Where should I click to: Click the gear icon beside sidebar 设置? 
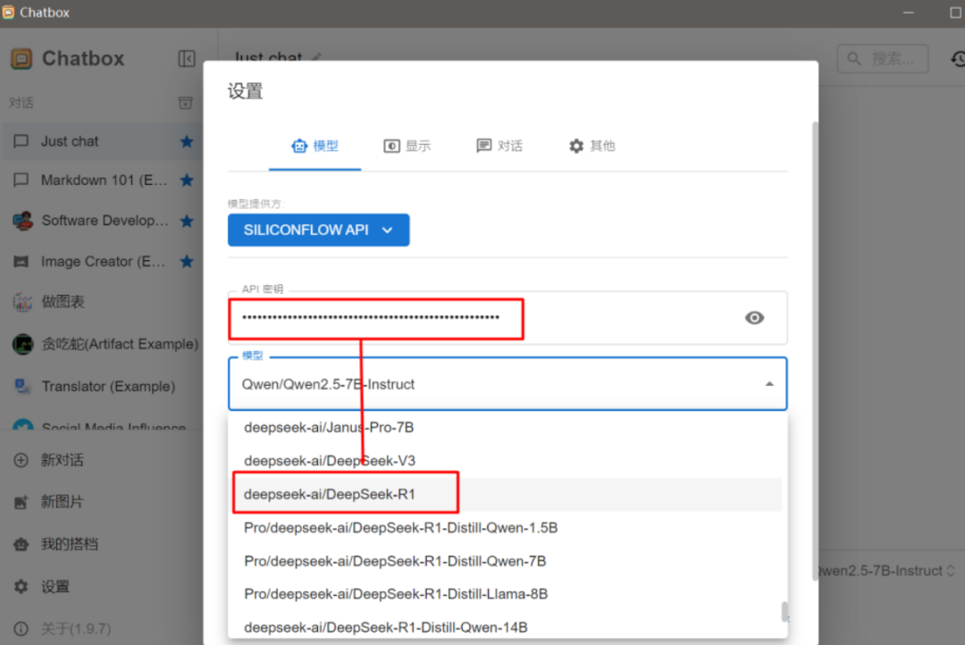(21, 587)
